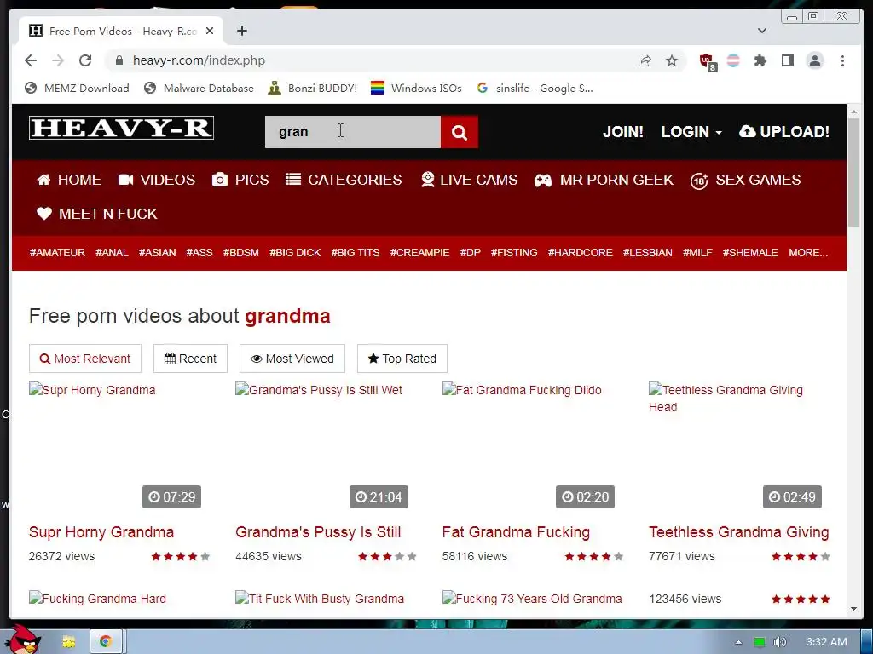This screenshot has width=873, height=654.
Task: Show hidden system tray icons
Action: [x=738, y=642]
